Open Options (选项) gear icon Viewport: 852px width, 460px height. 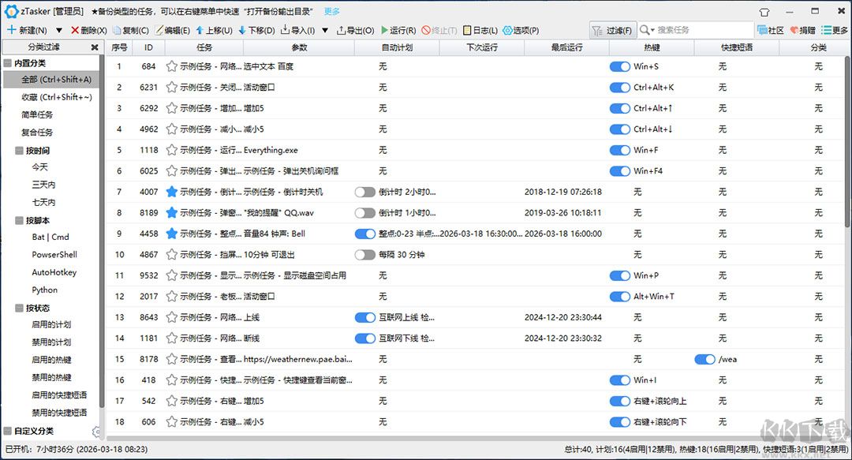[x=507, y=31]
